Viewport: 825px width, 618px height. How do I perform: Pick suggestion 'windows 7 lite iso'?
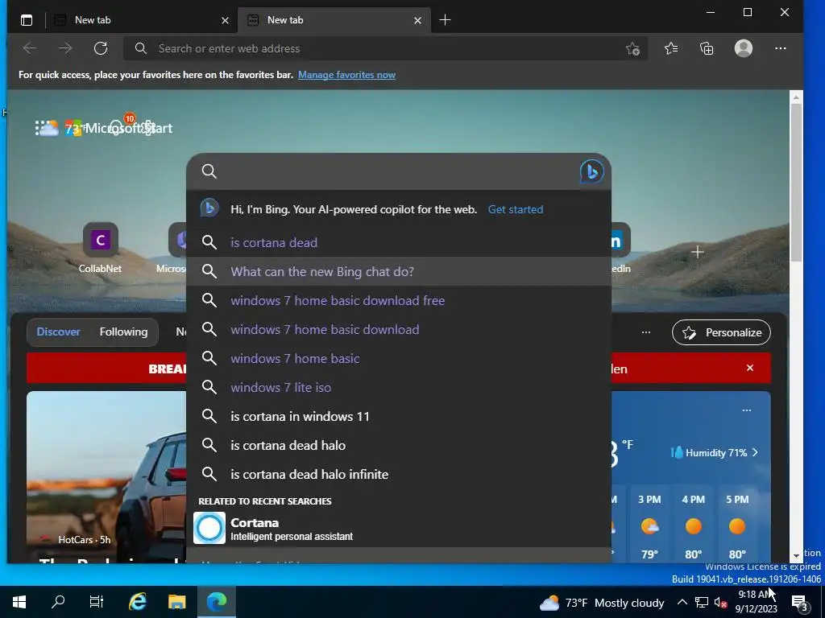(x=398, y=387)
